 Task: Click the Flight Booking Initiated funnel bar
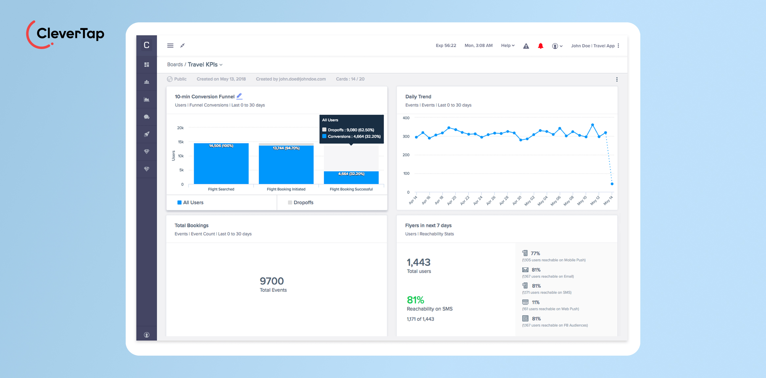pyautogui.click(x=286, y=164)
